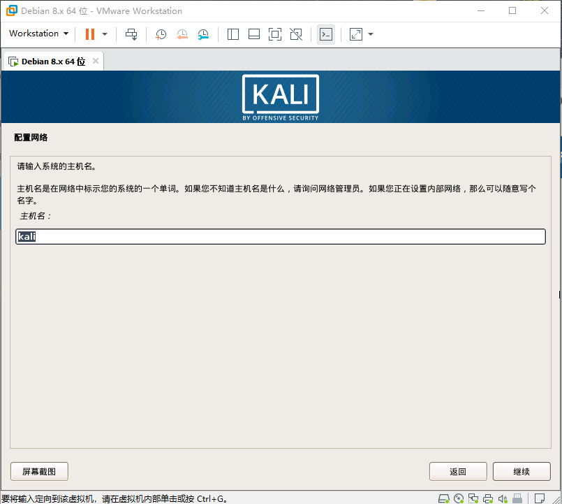The height and width of the screenshot is (504, 562).
Task: Open the console view toolbar button
Action: (326, 34)
